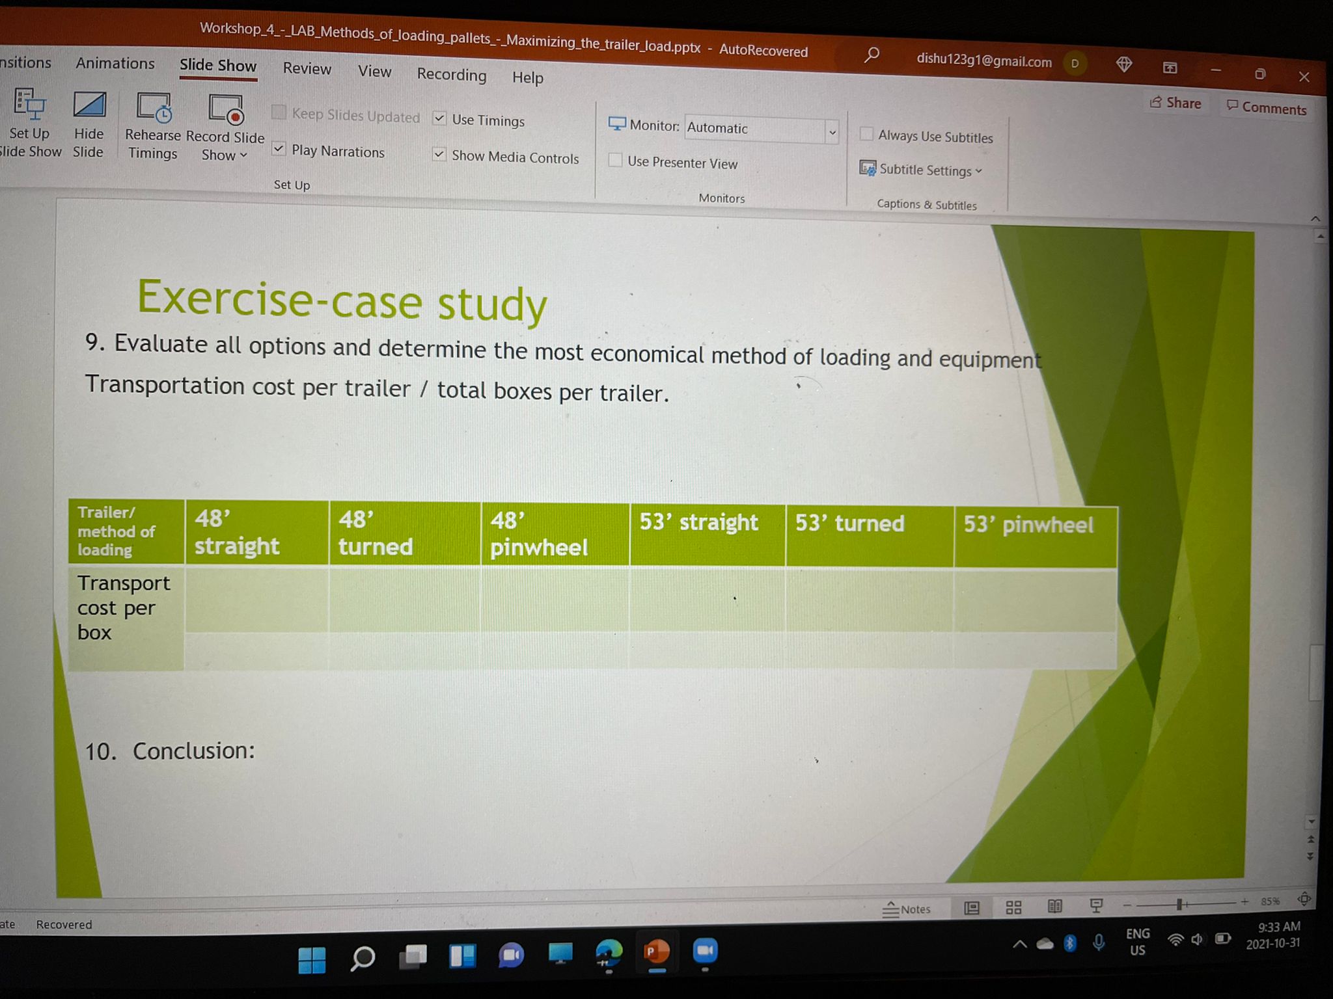Open the Comments pane button

1266,108
